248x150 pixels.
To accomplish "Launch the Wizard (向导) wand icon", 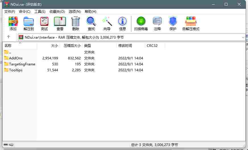I will click(107, 21).
